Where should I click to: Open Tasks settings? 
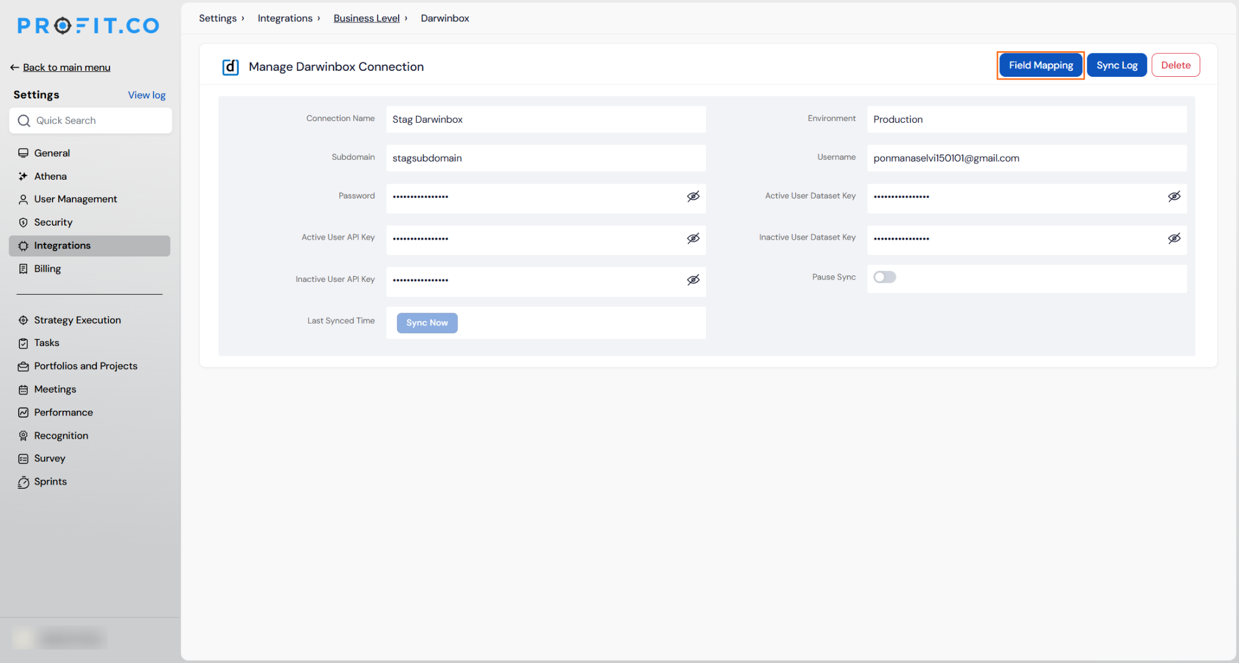click(x=90, y=343)
